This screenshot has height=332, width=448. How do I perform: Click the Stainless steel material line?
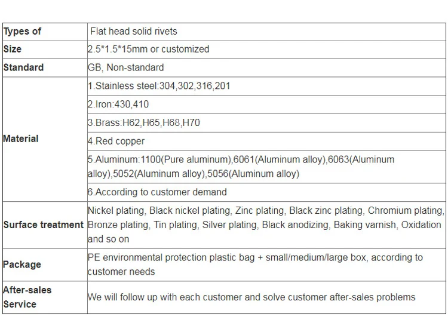point(159,86)
